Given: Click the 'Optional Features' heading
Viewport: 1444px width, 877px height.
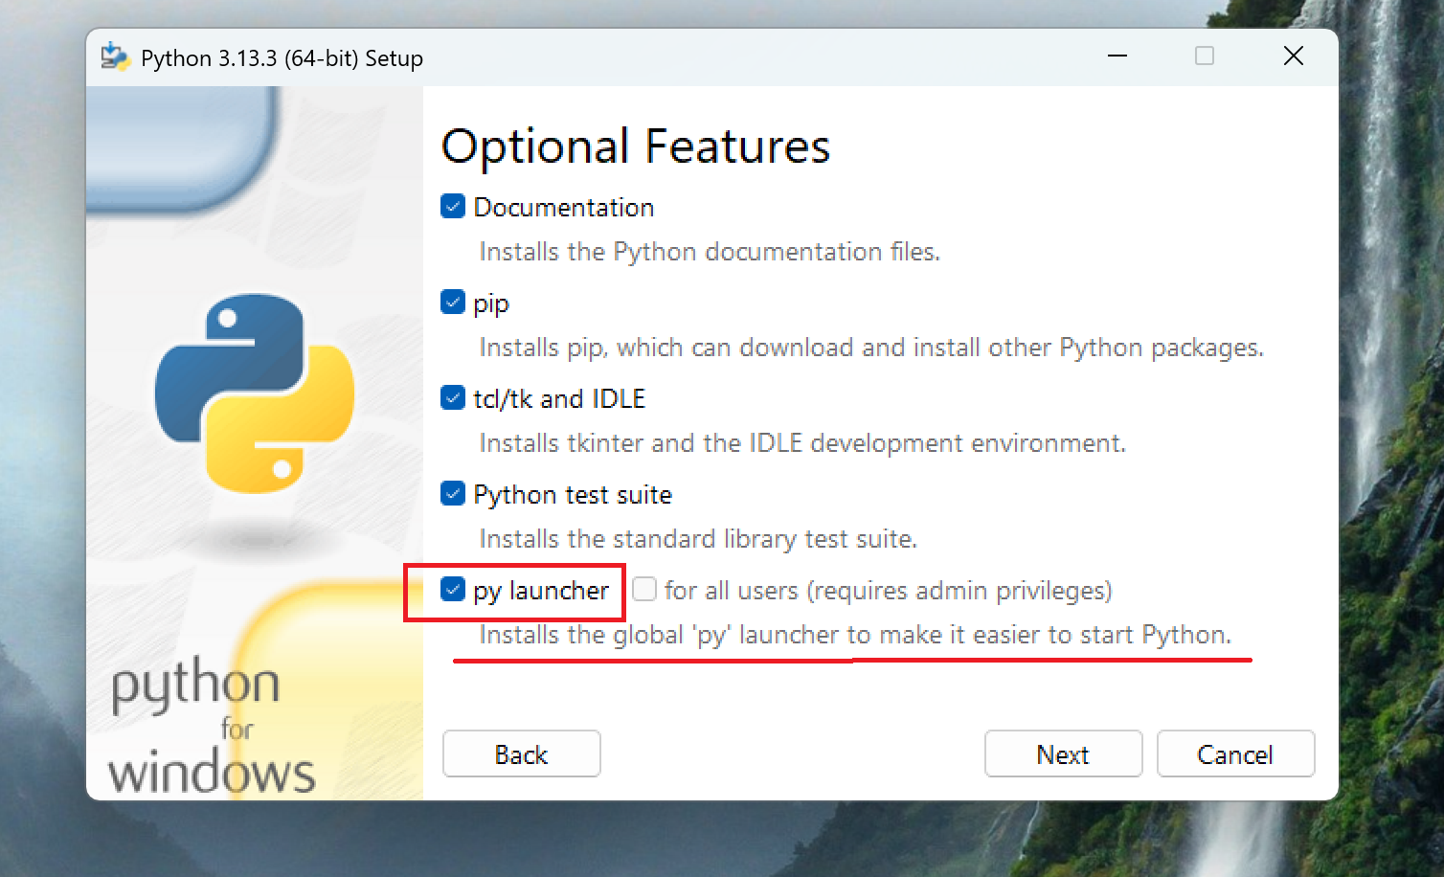Looking at the screenshot, I should (x=636, y=146).
